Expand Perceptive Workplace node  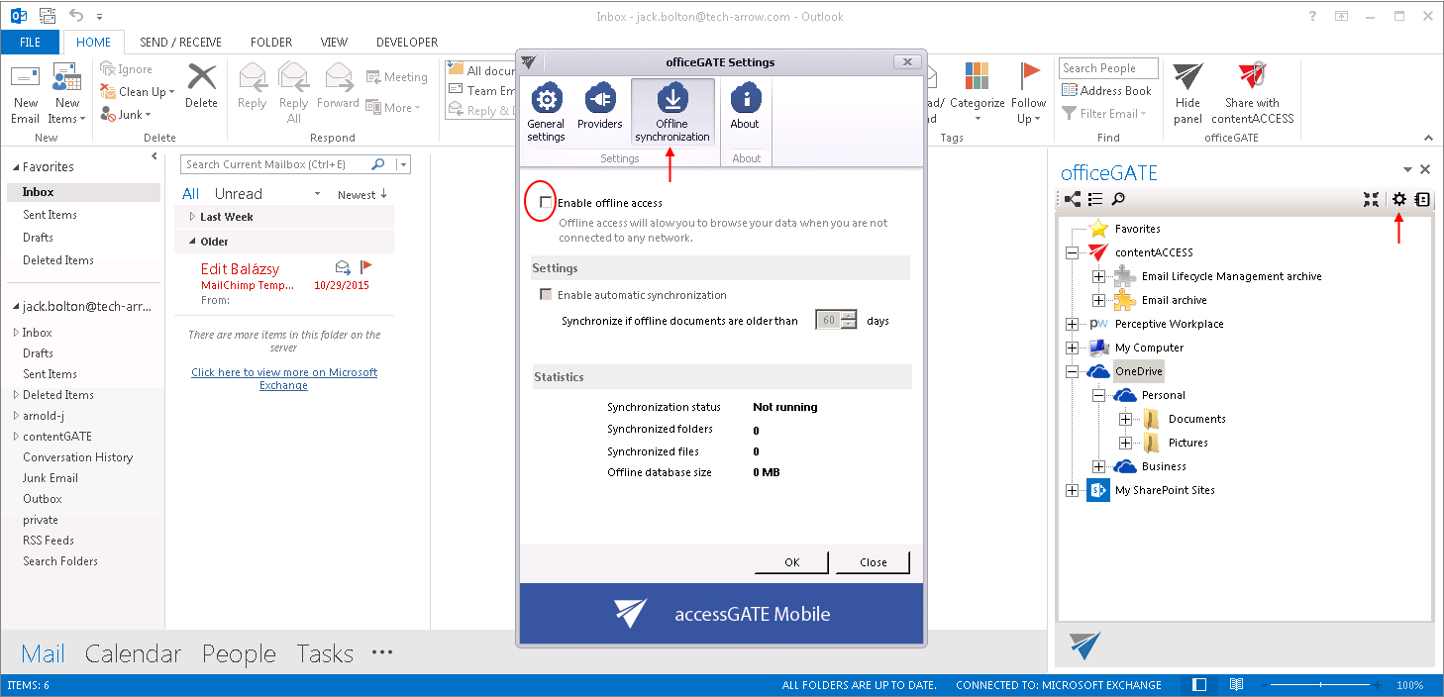coord(1072,324)
